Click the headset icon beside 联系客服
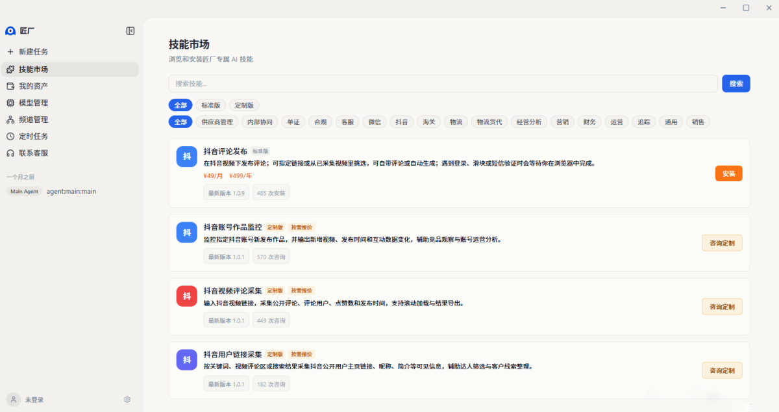Viewport: 779px width, 412px height. 10,153
